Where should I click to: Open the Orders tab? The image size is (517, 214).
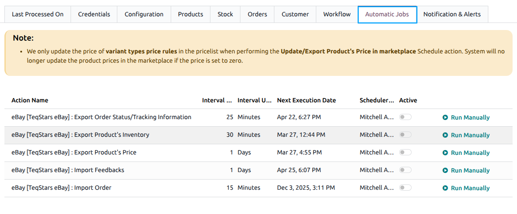click(x=257, y=14)
